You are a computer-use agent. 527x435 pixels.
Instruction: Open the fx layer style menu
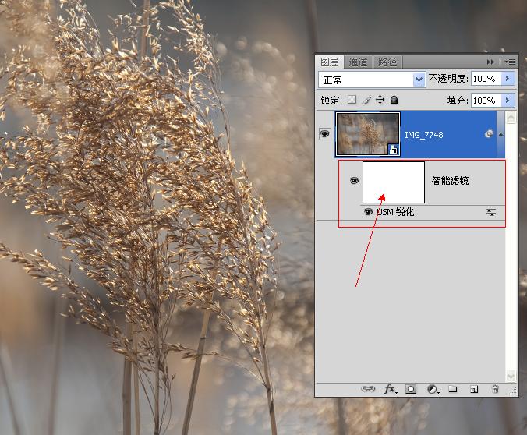(391, 389)
